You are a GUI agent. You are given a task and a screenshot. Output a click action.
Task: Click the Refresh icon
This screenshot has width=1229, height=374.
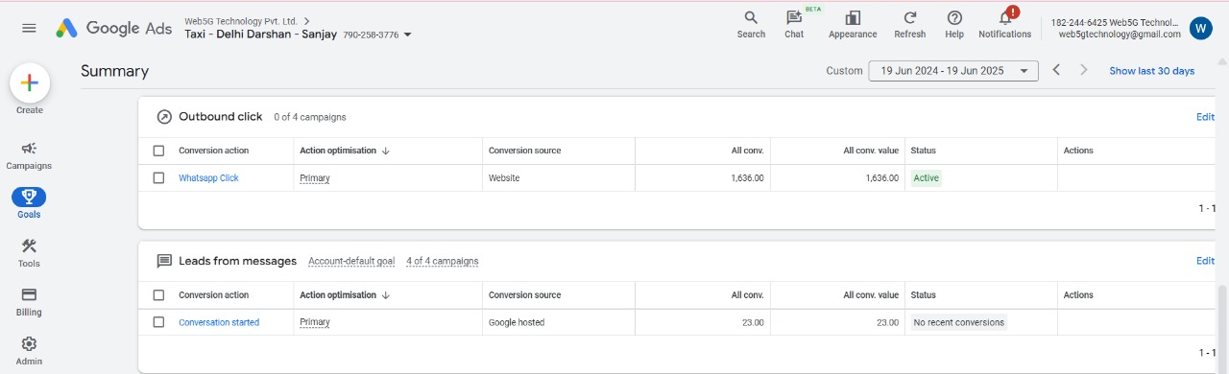coord(909,18)
